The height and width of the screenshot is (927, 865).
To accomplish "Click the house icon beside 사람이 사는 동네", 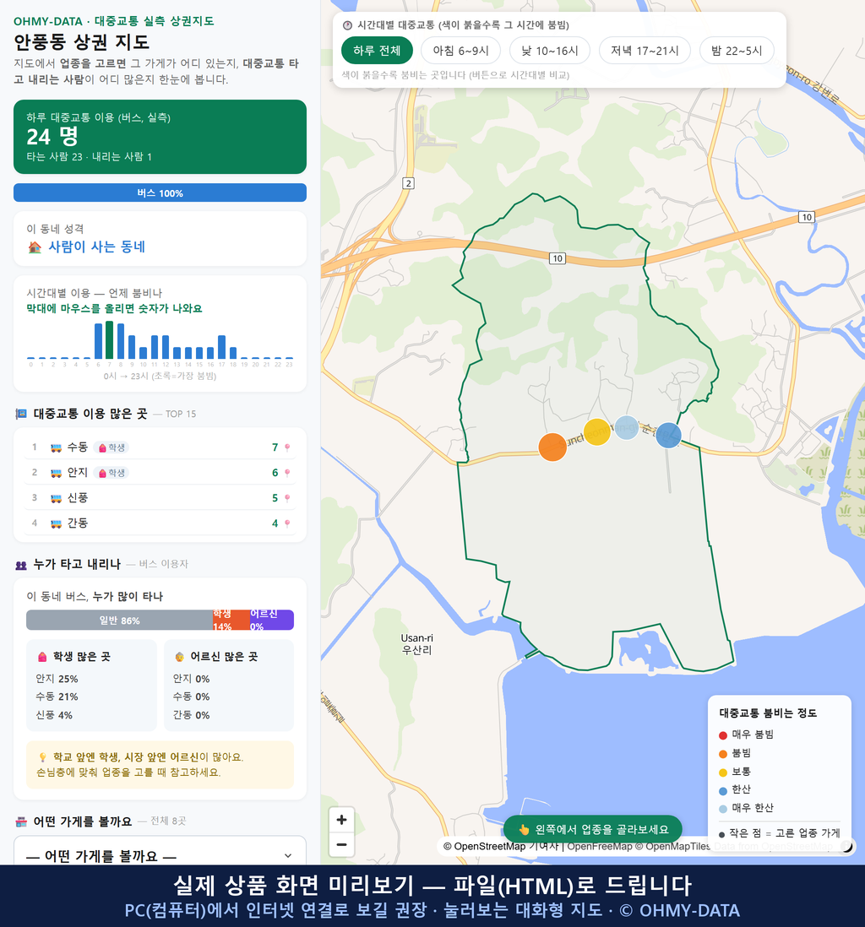I will click(x=35, y=247).
